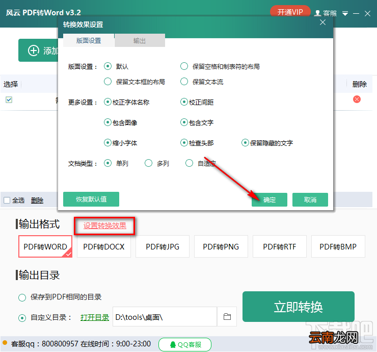Screen dimensions: 377x352
Task: Click the 开通VIP button
Action: point(290,12)
